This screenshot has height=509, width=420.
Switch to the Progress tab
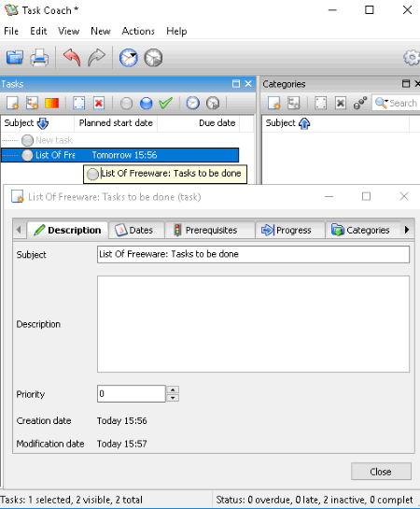(x=290, y=230)
